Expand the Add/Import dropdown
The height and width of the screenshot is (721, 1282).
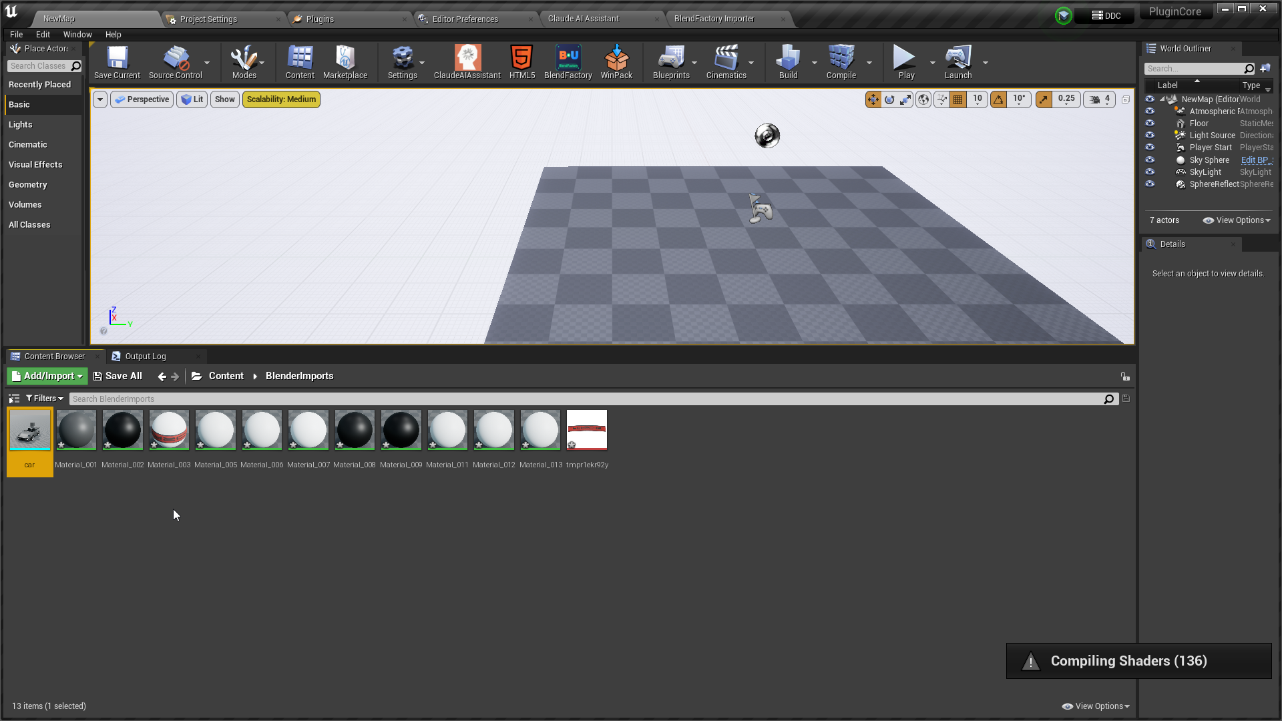(47, 377)
